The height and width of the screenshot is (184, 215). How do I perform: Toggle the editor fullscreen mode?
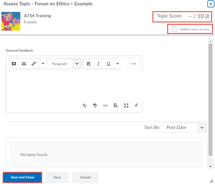tap(126, 106)
